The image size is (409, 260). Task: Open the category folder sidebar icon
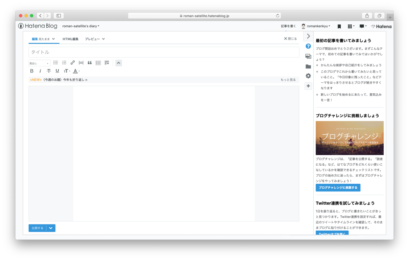(308, 66)
